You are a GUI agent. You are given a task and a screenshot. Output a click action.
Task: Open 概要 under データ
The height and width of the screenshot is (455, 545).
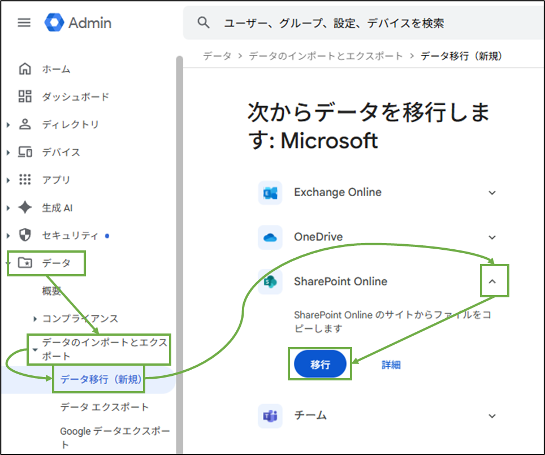coord(51,291)
